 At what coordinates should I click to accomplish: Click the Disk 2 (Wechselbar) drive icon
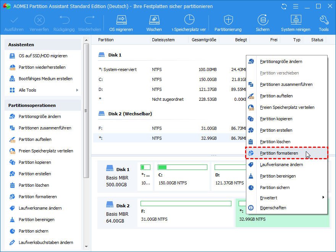tap(101, 113)
